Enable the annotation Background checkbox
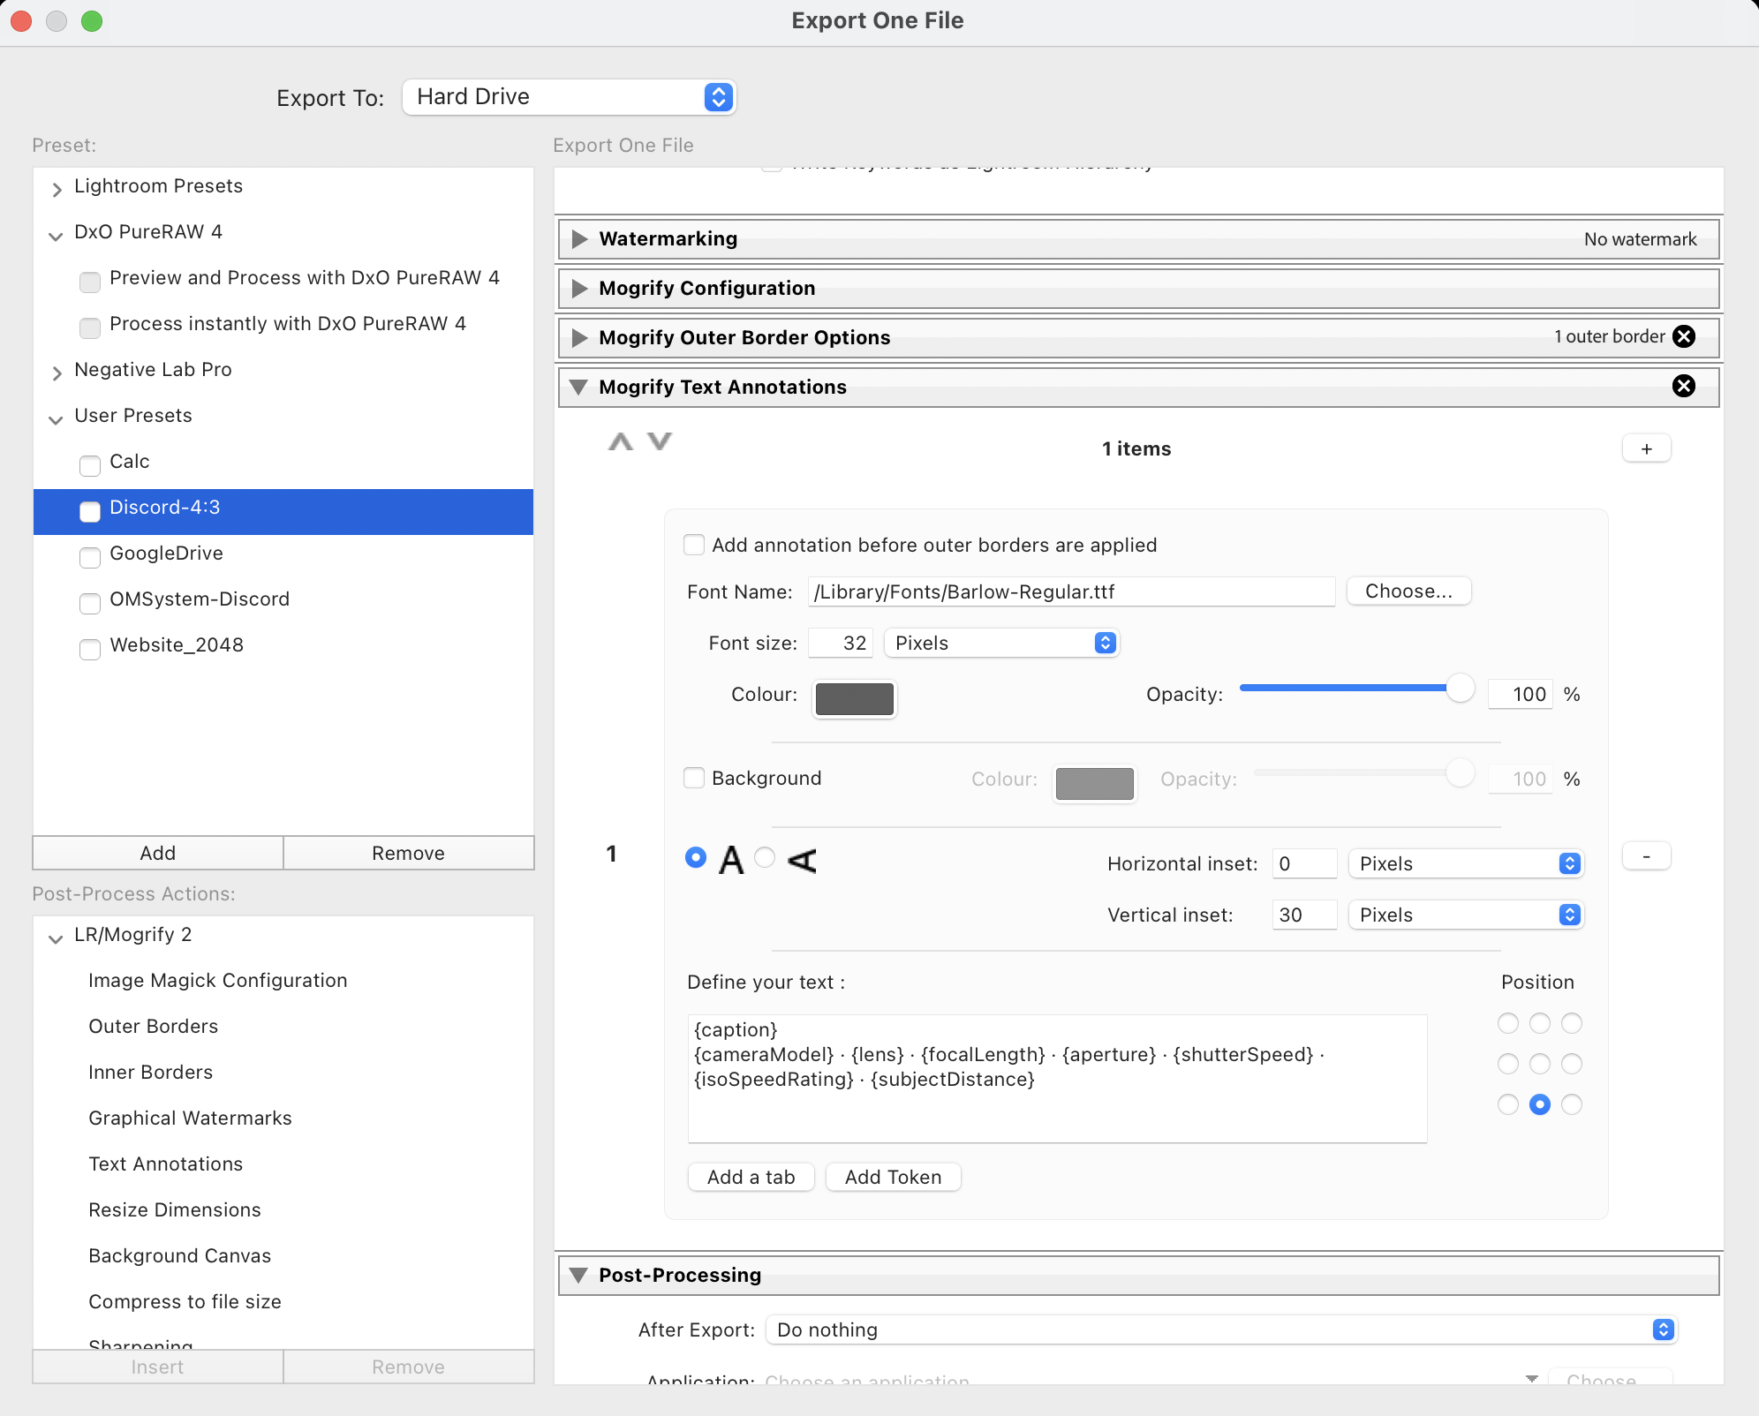Viewport: 1759px width, 1416px height. (694, 778)
